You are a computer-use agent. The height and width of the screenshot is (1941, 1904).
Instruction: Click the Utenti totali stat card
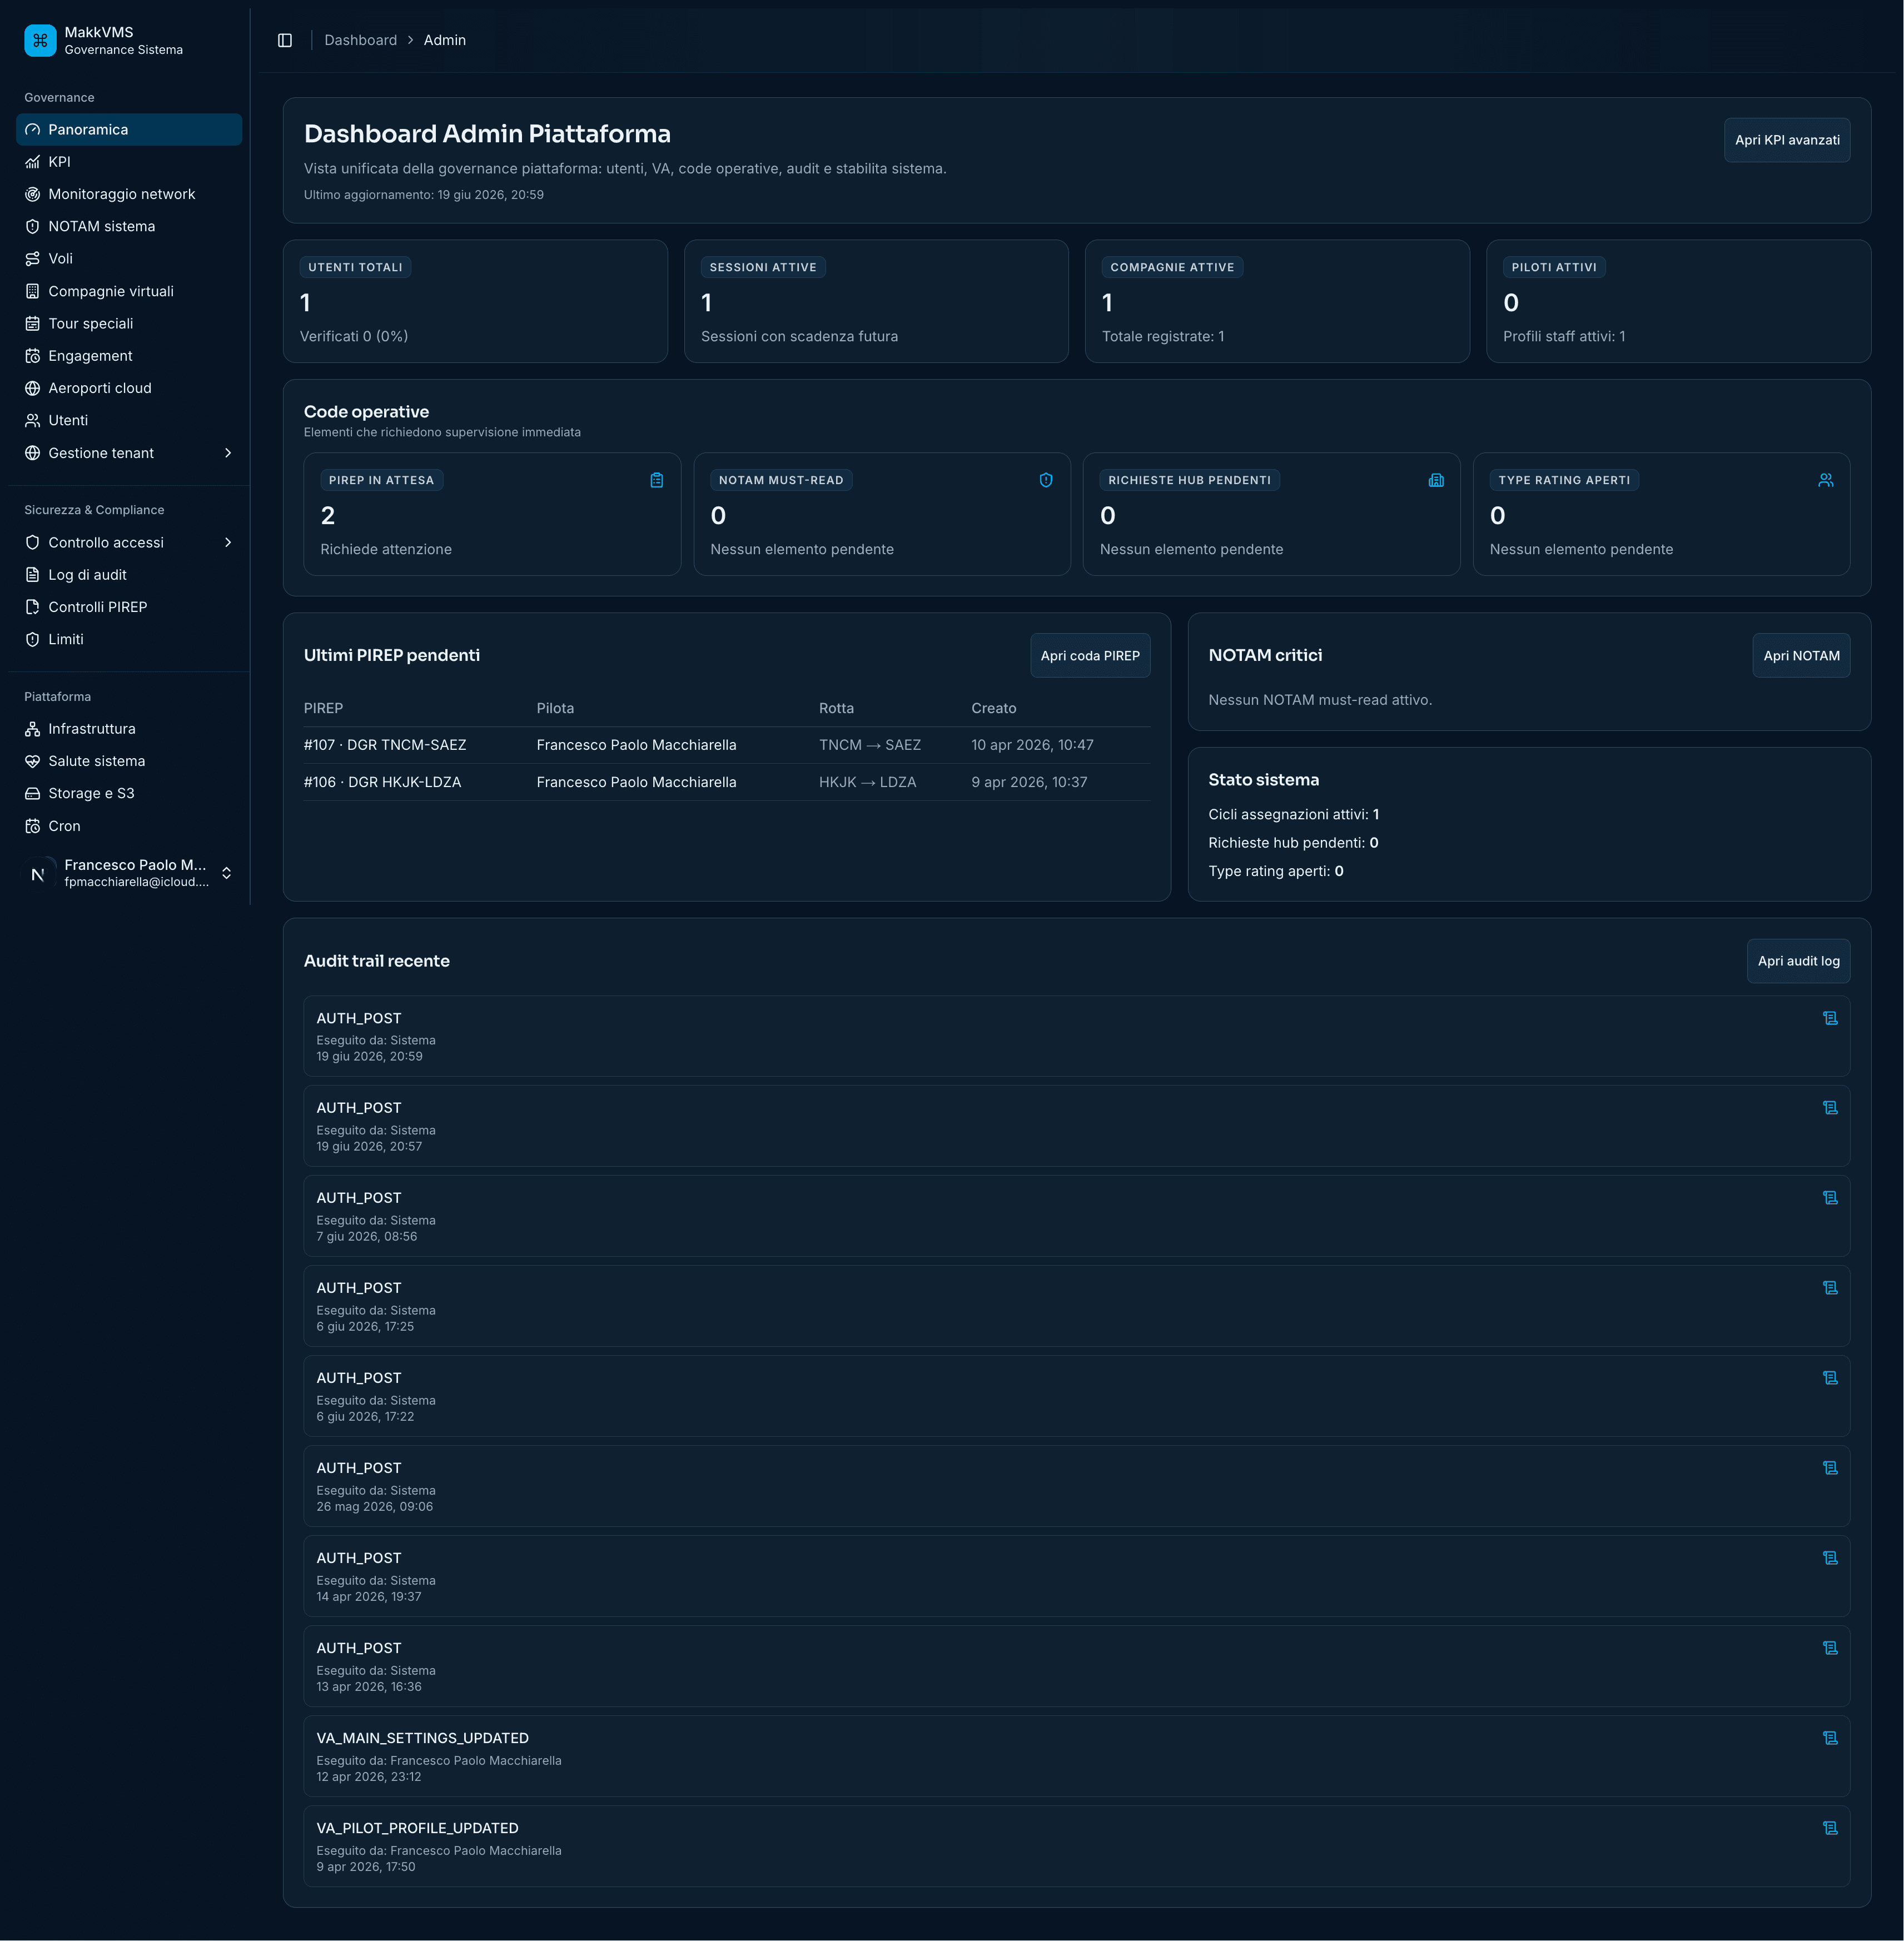(475, 301)
